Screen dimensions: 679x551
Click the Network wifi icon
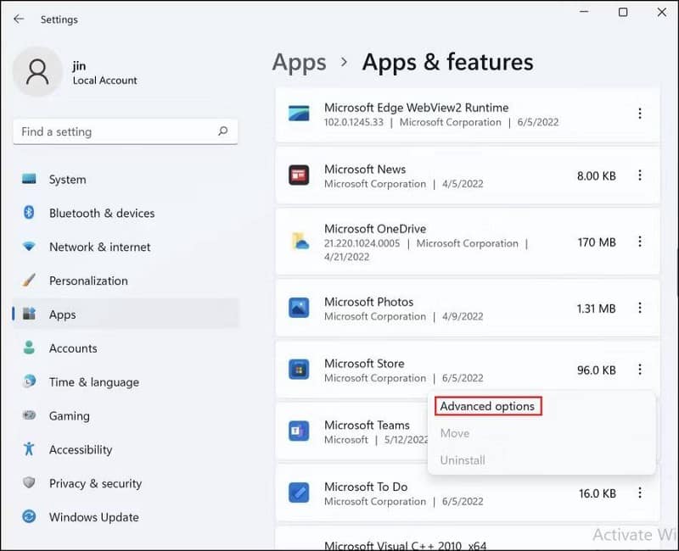(x=29, y=247)
